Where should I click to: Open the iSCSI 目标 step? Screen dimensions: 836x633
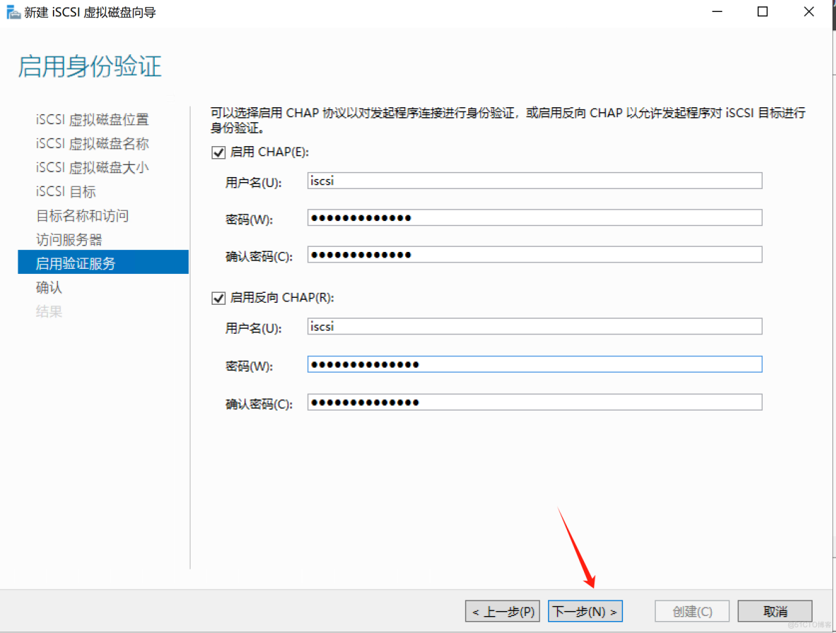[x=66, y=192]
